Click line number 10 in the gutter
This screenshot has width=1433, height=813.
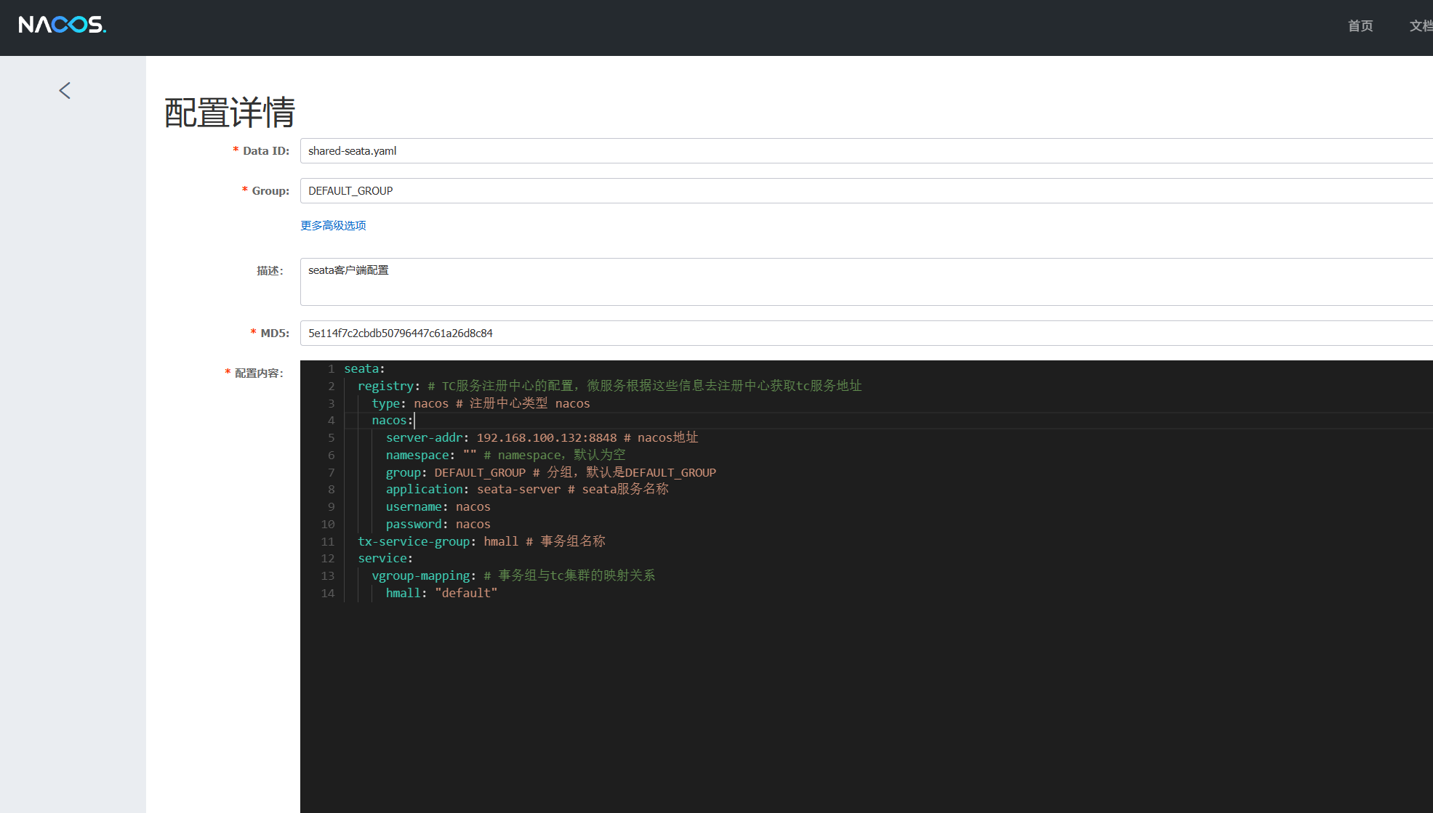tap(328, 524)
